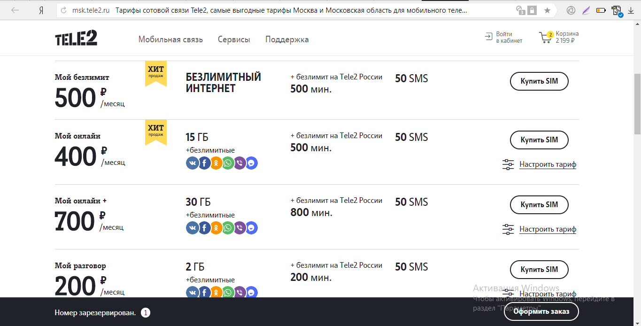Bookmark page with the star icon
Viewport: 641px width, 326px height.
pyautogui.click(x=547, y=10)
